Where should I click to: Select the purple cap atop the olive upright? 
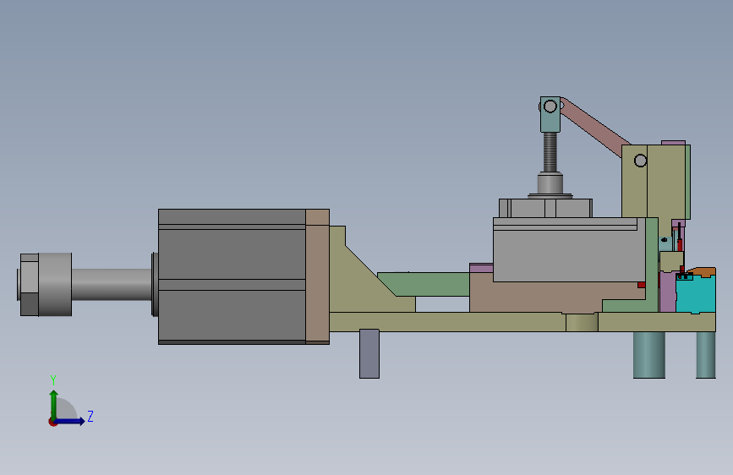(673, 143)
